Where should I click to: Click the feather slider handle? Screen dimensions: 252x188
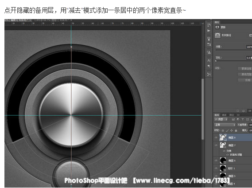click(216, 61)
